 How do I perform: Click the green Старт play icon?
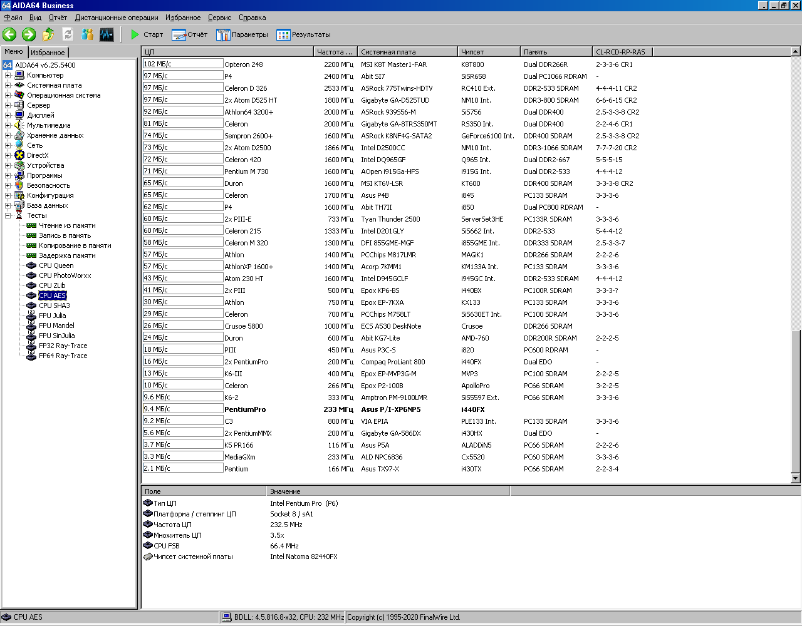pos(135,34)
